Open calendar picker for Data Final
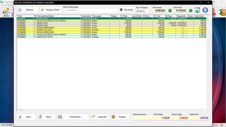226x127 pixels. (x=191, y=11)
